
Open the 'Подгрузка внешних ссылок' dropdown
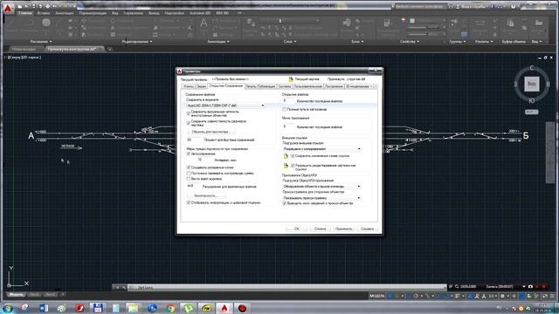(x=321, y=149)
